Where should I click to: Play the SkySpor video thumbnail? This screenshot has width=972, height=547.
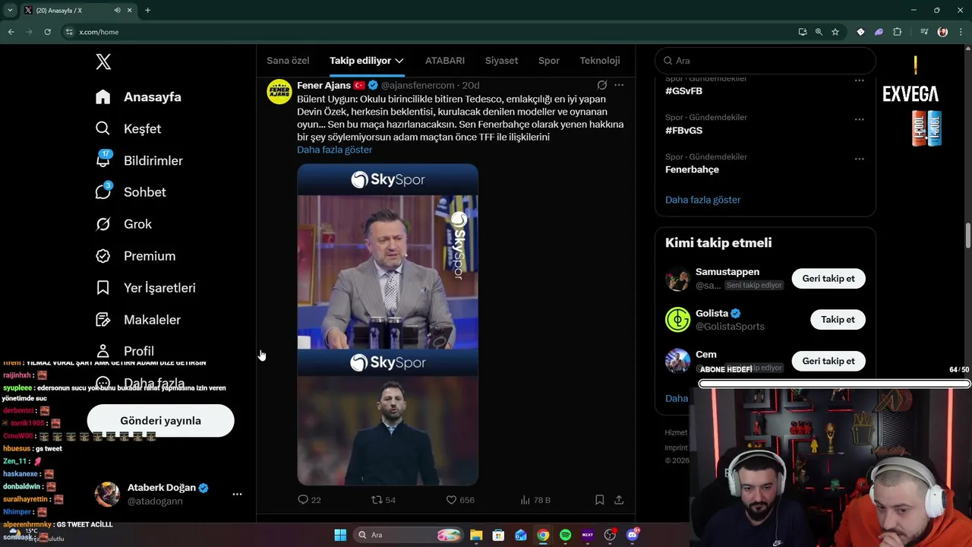[387, 324]
